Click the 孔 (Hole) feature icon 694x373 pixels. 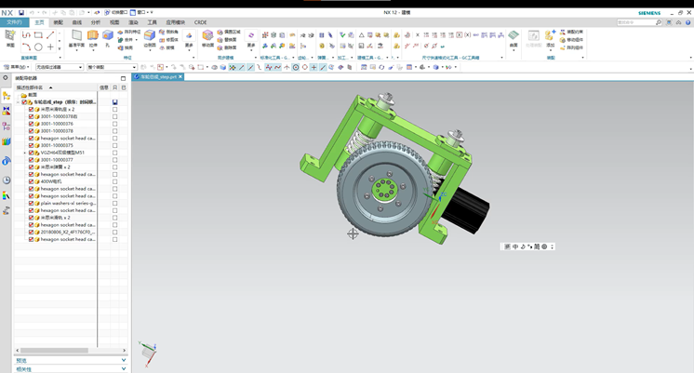108,37
